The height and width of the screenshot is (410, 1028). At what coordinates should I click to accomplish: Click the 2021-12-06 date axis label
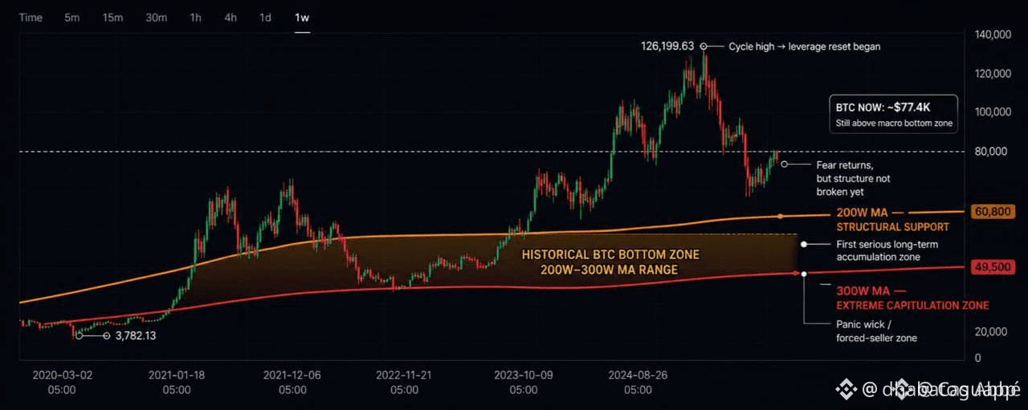point(292,382)
